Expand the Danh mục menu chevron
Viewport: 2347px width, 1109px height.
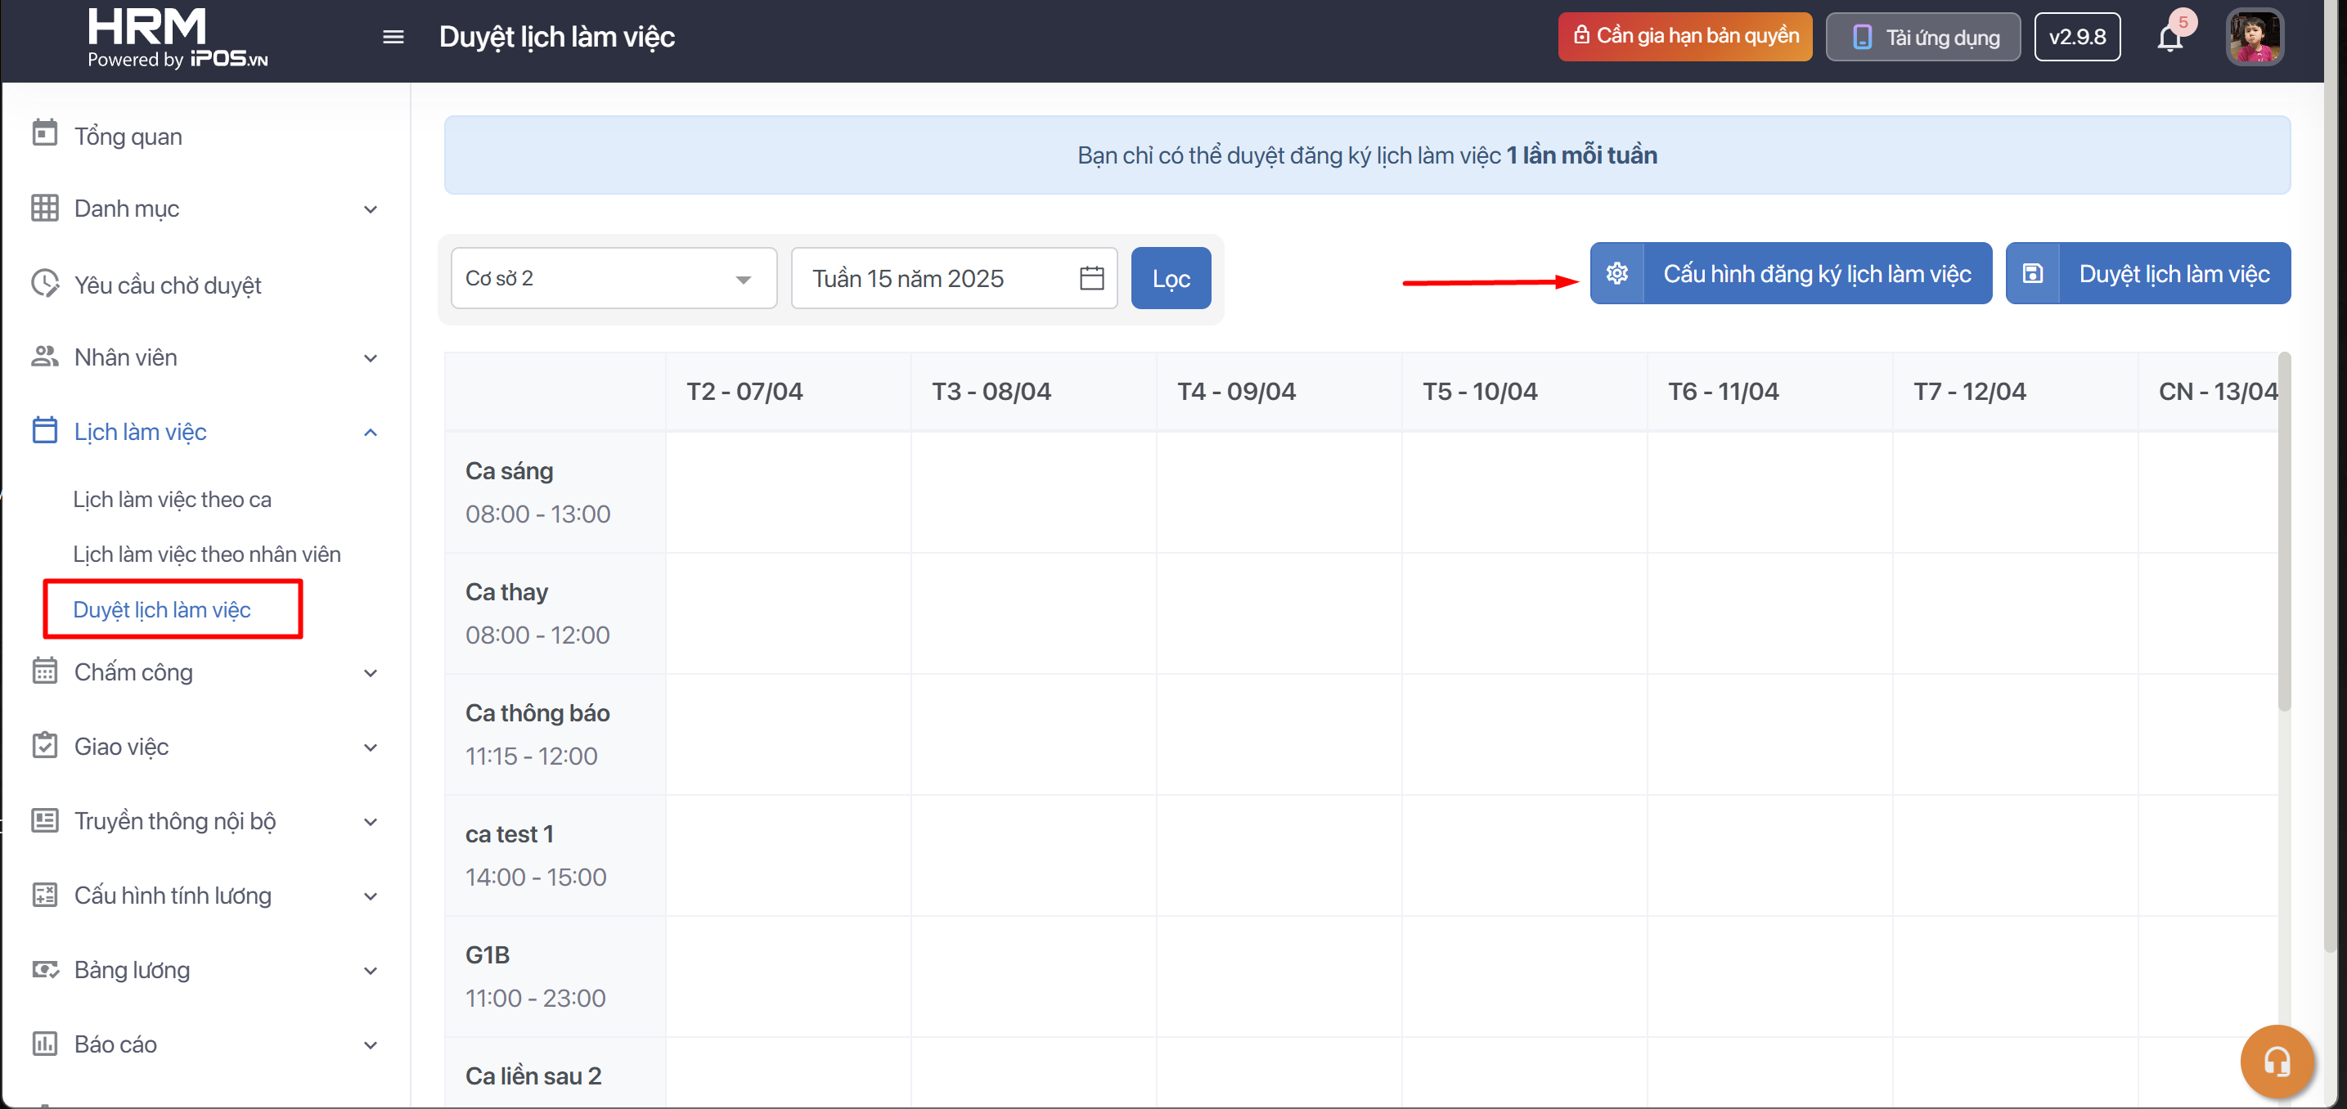[370, 209]
